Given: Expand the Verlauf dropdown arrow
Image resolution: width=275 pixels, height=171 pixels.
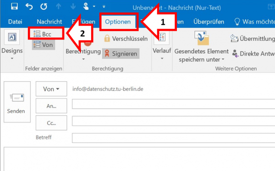Looking at the screenshot, I should 162,58.
